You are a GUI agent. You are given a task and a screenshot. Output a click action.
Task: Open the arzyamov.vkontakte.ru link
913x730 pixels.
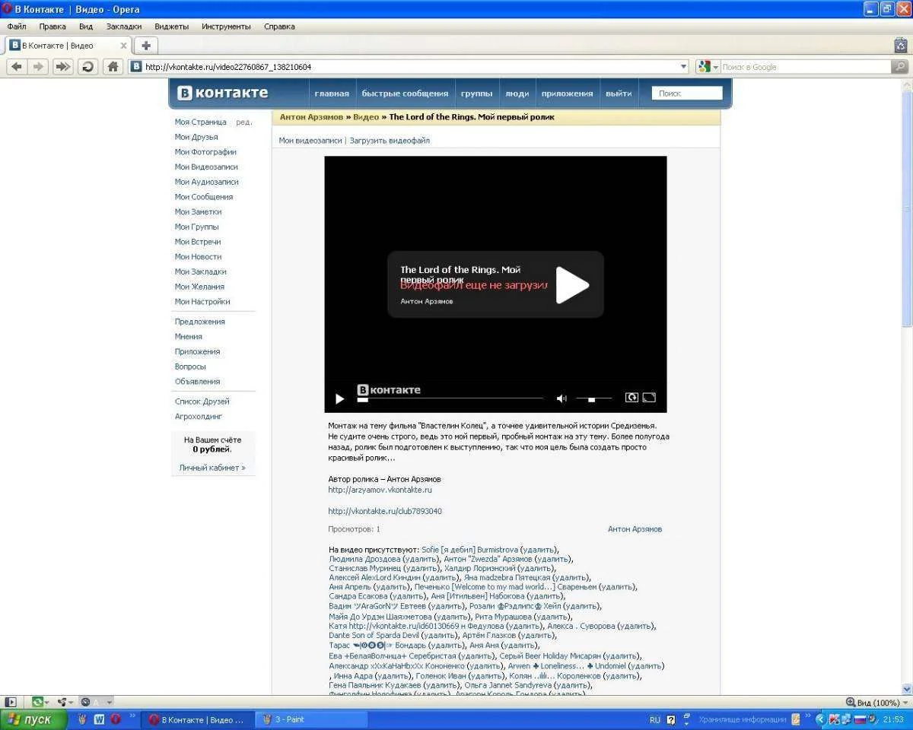tap(380, 490)
